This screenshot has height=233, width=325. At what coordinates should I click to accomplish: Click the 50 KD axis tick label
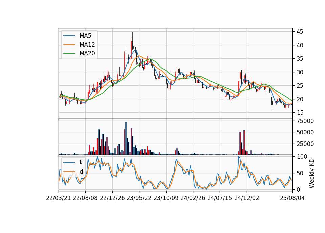(x=300, y=173)
